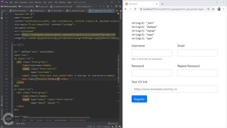Open the Edit menu in PhpStorm
The image size is (227, 128).
coord(11,2)
